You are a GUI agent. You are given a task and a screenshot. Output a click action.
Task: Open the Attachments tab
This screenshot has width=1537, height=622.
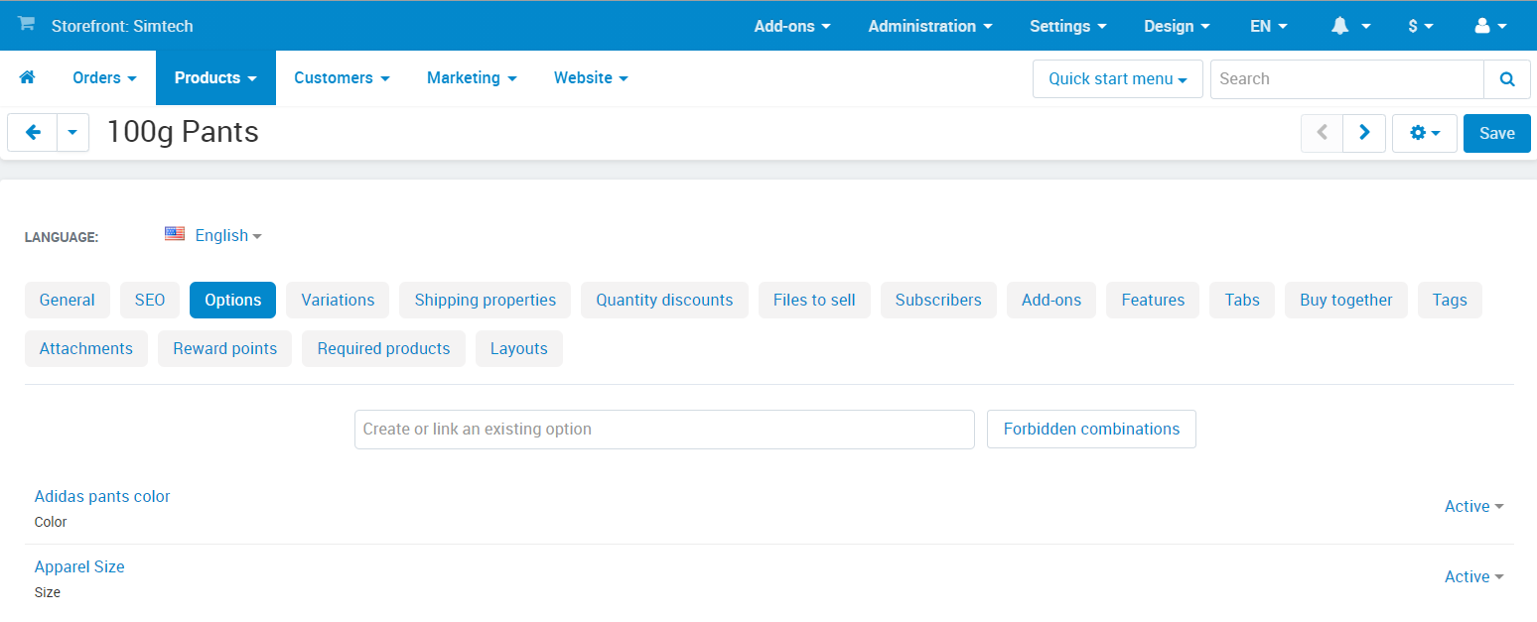pyautogui.click(x=86, y=348)
